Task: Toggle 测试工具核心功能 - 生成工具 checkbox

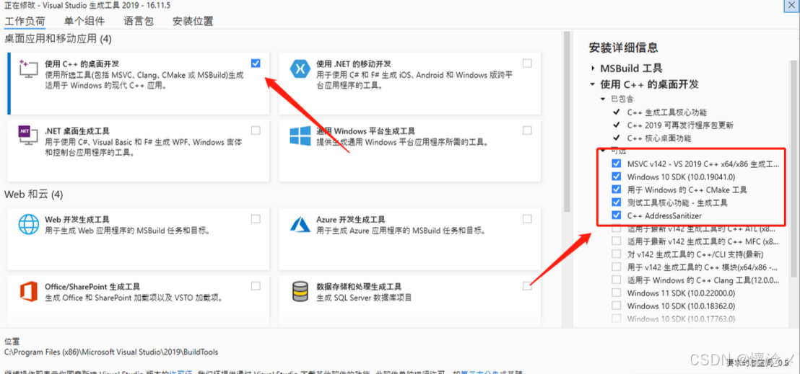Action: 617,202
